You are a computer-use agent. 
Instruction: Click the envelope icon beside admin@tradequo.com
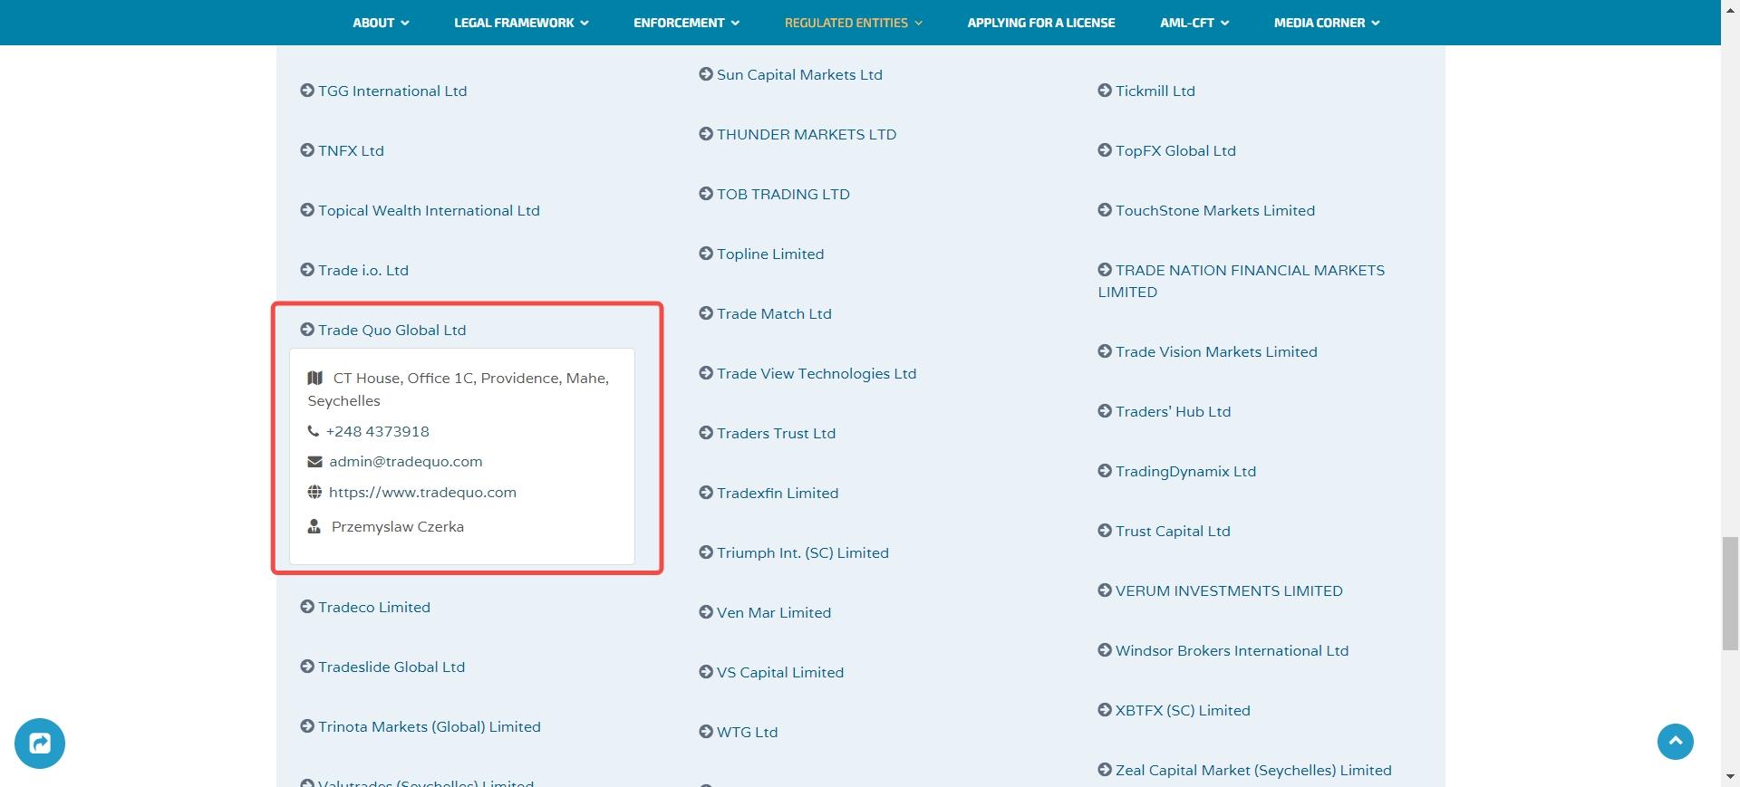click(x=314, y=462)
